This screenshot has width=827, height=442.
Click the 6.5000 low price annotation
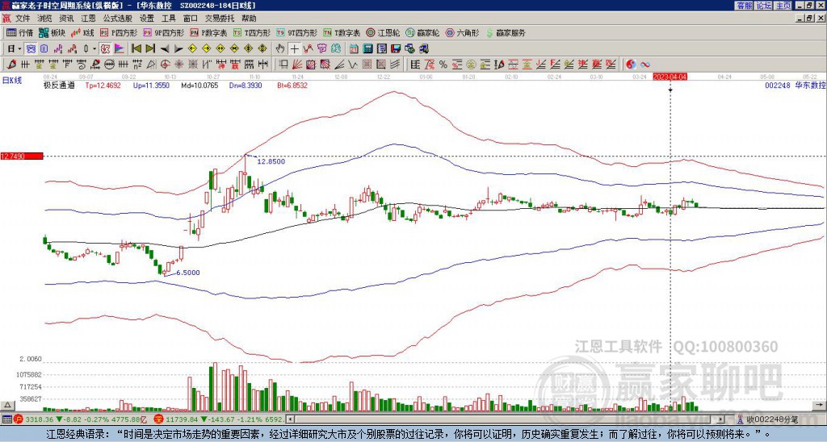pos(187,273)
